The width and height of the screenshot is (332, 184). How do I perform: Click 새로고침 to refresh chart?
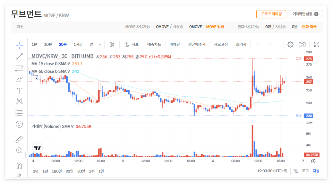click(x=221, y=44)
